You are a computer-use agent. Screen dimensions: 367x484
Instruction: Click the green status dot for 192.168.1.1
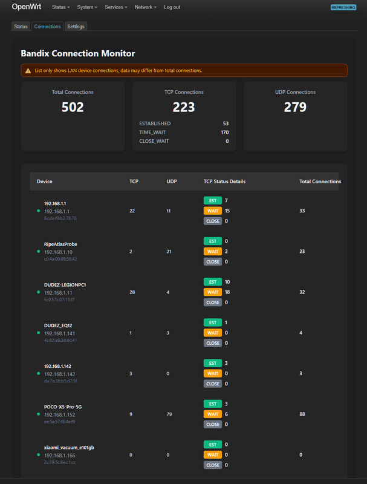click(x=39, y=211)
